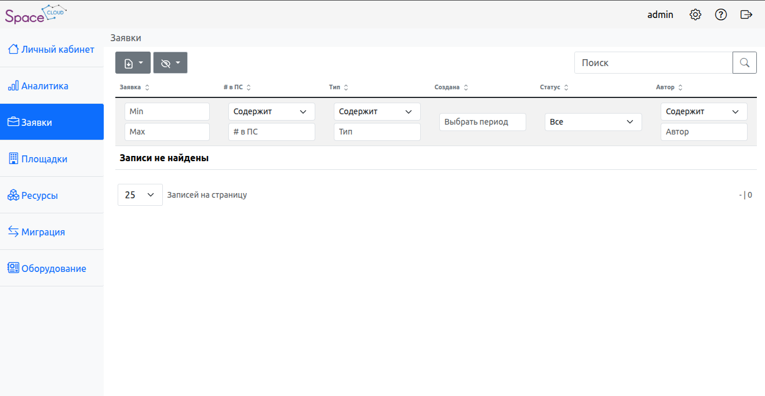The height and width of the screenshot is (396, 765).
Task: Sort table by the Автор column
Action: tap(680, 88)
